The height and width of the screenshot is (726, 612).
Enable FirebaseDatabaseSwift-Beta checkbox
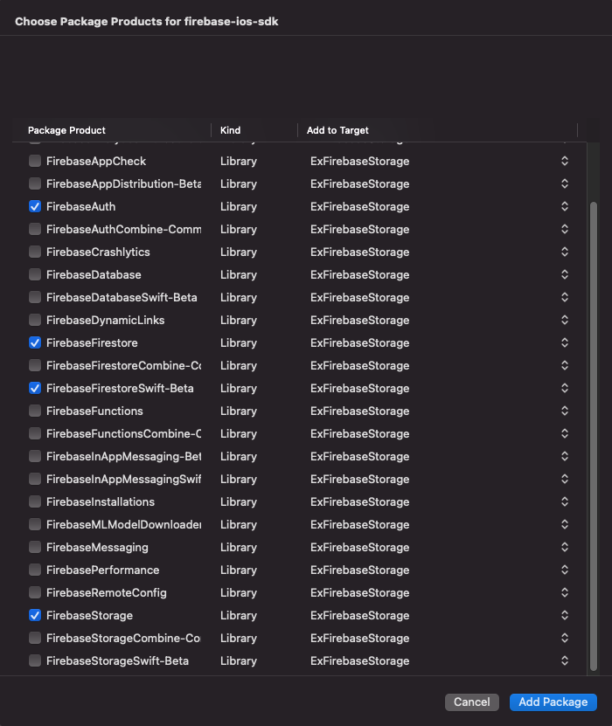coord(35,297)
